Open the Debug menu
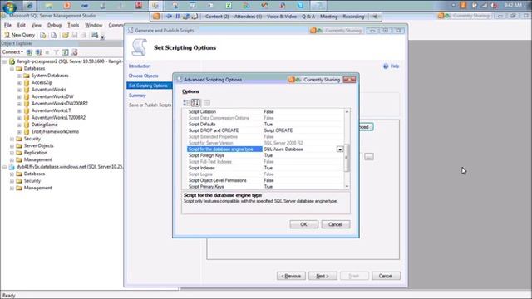532x299 pixels. coord(54,25)
